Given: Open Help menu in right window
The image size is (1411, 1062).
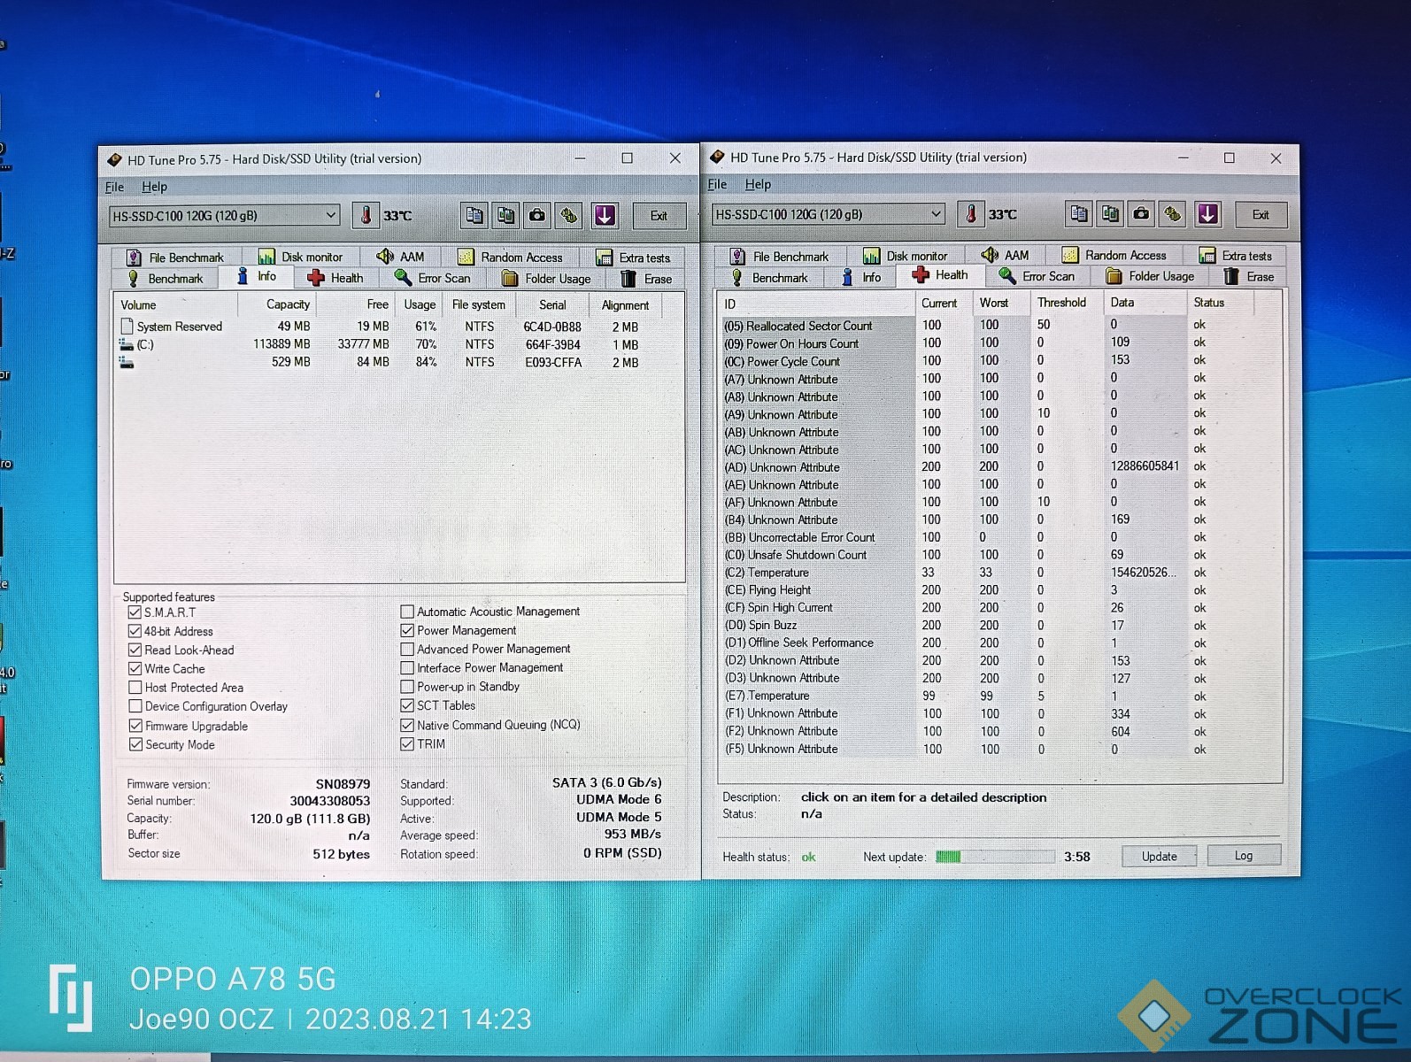Looking at the screenshot, I should point(758,184).
